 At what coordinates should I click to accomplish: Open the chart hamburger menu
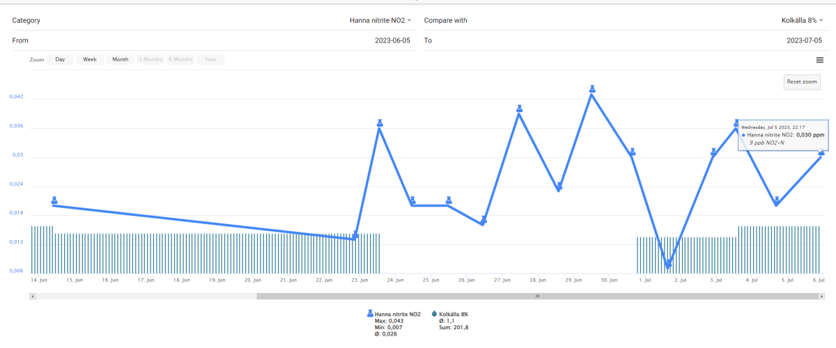(820, 60)
